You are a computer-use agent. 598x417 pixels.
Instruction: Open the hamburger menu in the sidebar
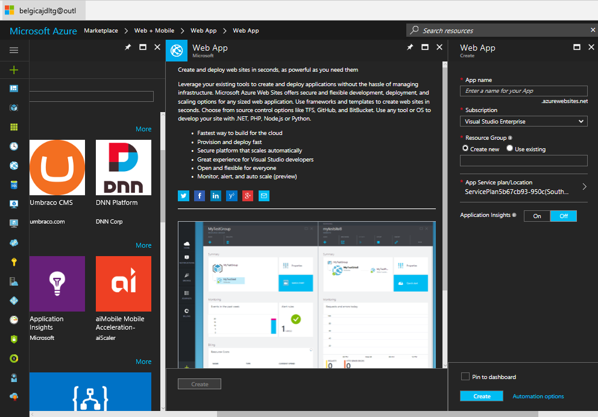click(x=14, y=51)
